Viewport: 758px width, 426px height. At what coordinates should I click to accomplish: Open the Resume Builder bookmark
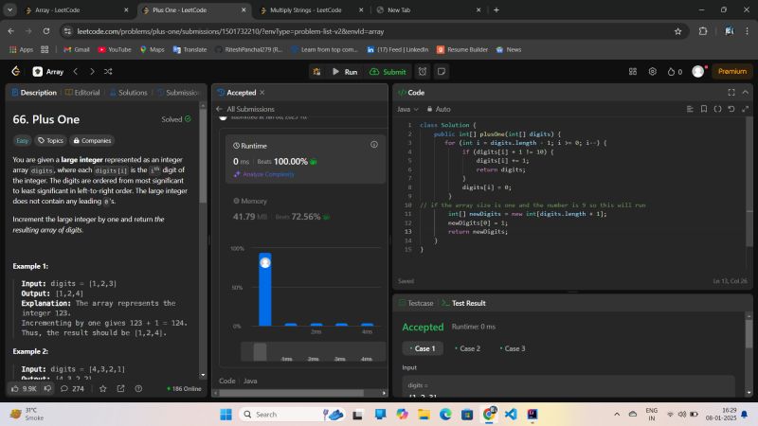(462, 49)
